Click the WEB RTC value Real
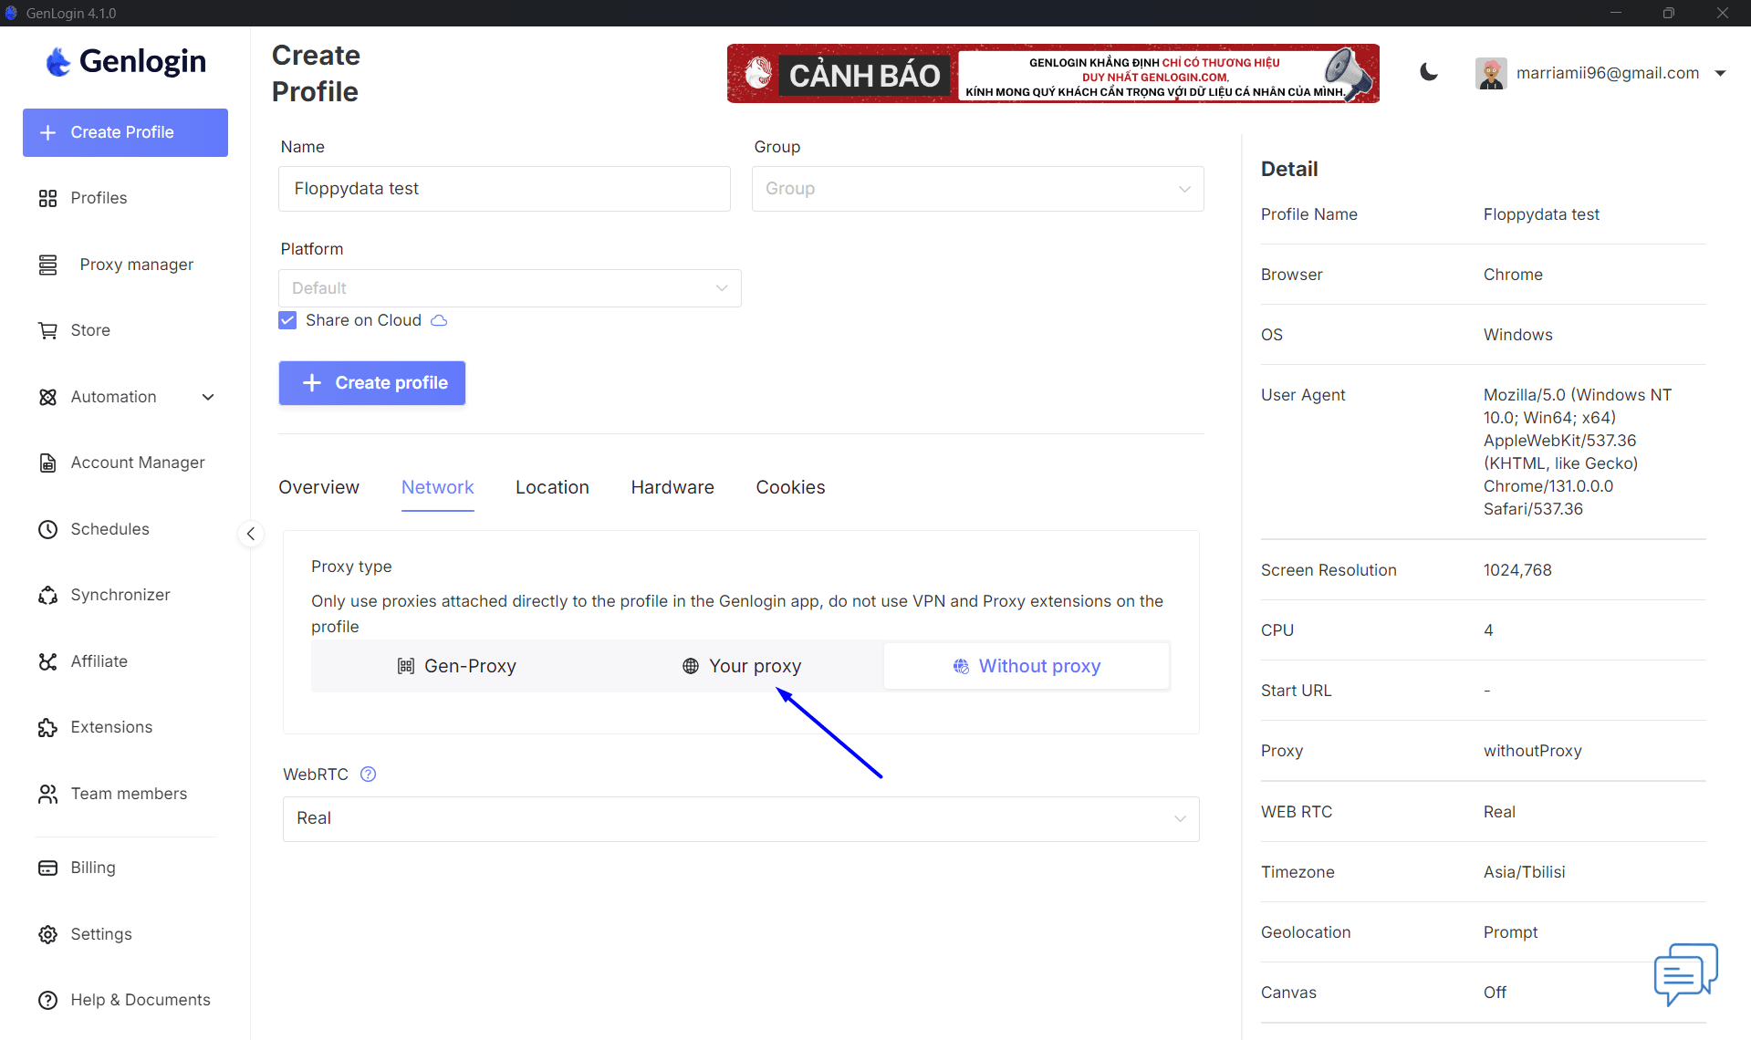1751x1040 pixels. pos(1499,812)
